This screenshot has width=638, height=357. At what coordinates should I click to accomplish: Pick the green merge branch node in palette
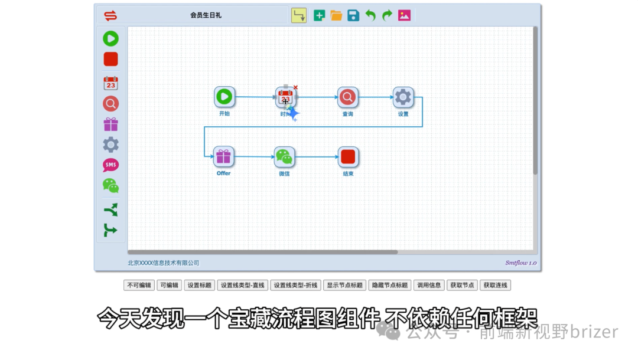pyautogui.click(x=110, y=230)
